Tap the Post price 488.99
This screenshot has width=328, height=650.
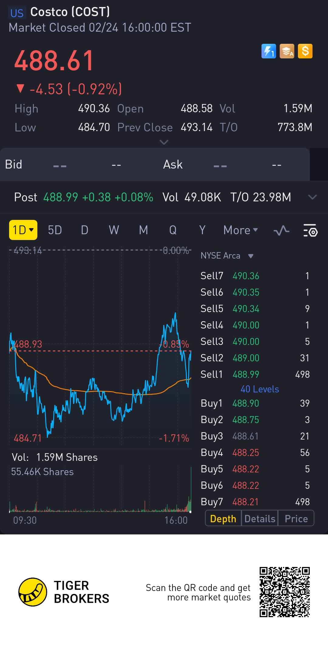tap(61, 197)
